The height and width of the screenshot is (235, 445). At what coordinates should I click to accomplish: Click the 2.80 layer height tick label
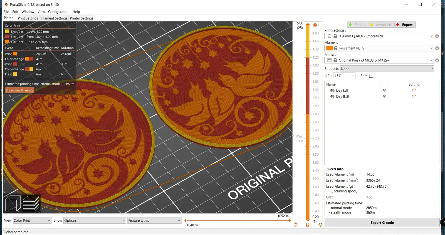(x=315, y=114)
